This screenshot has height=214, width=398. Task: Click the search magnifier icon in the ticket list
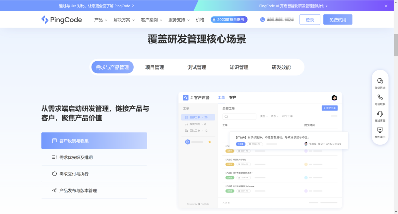(x=226, y=116)
